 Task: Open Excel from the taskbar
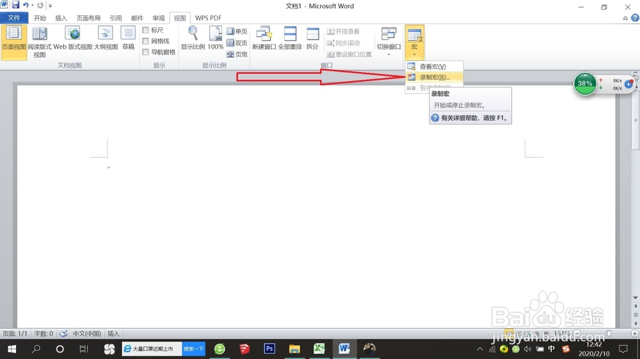[319, 349]
